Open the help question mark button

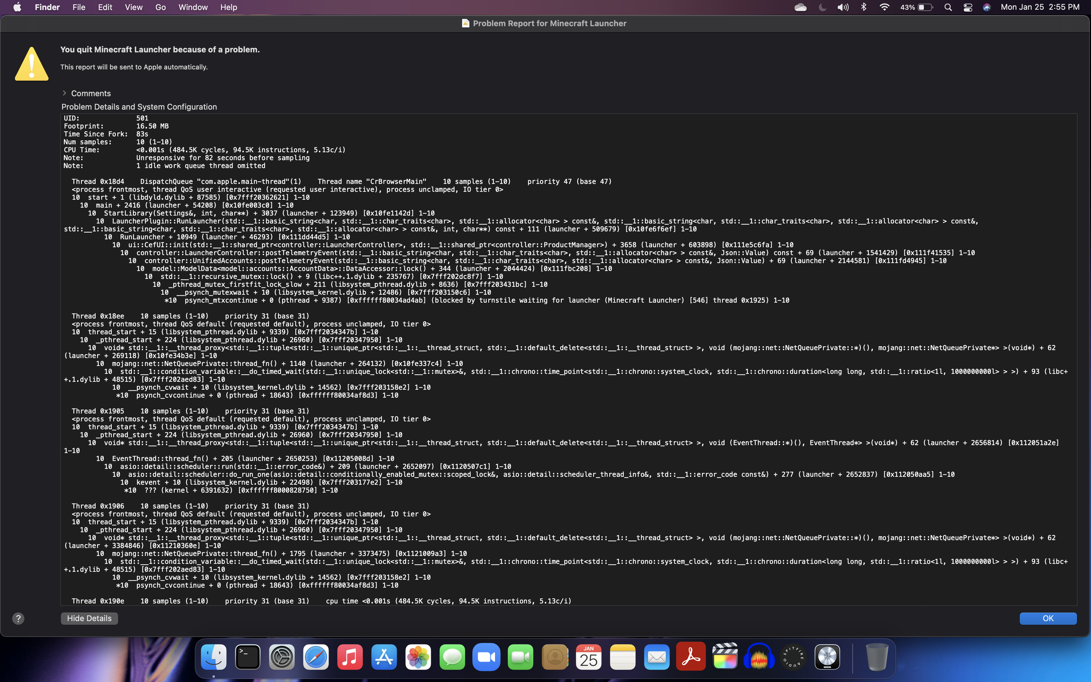pyautogui.click(x=18, y=618)
